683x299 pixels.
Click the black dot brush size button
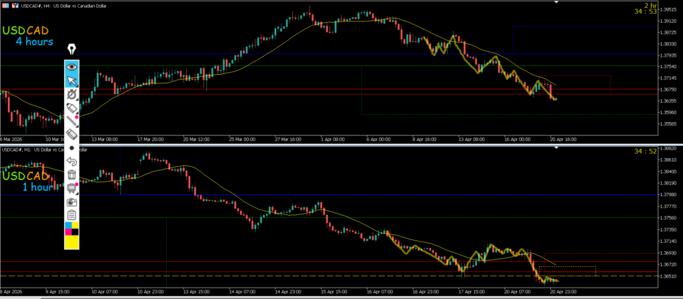(x=71, y=147)
